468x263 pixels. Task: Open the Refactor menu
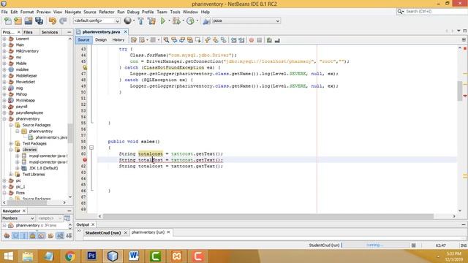point(107,12)
